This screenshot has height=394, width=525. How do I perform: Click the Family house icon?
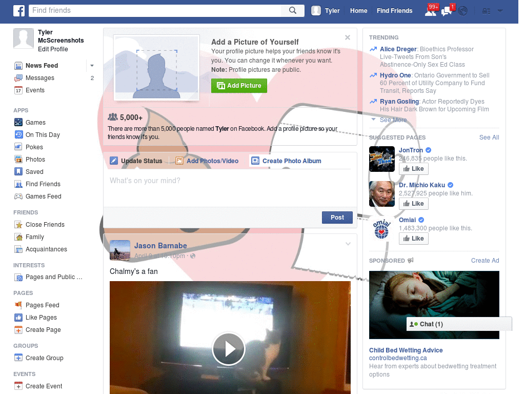[18, 237]
